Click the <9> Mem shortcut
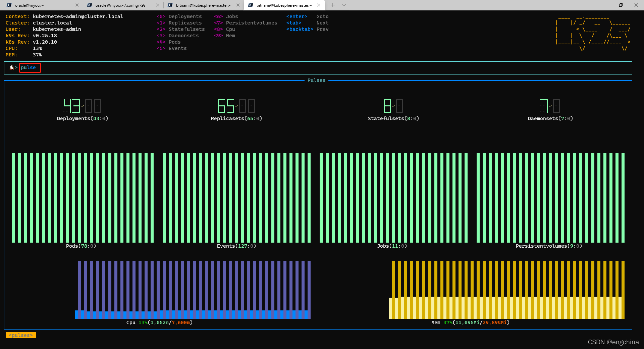Viewport: 644px width, 349px height. (x=224, y=36)
